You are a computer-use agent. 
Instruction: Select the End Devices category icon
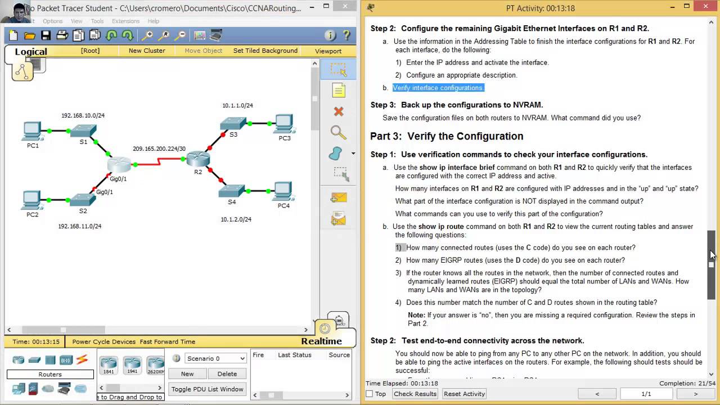(x=18, y=388)
